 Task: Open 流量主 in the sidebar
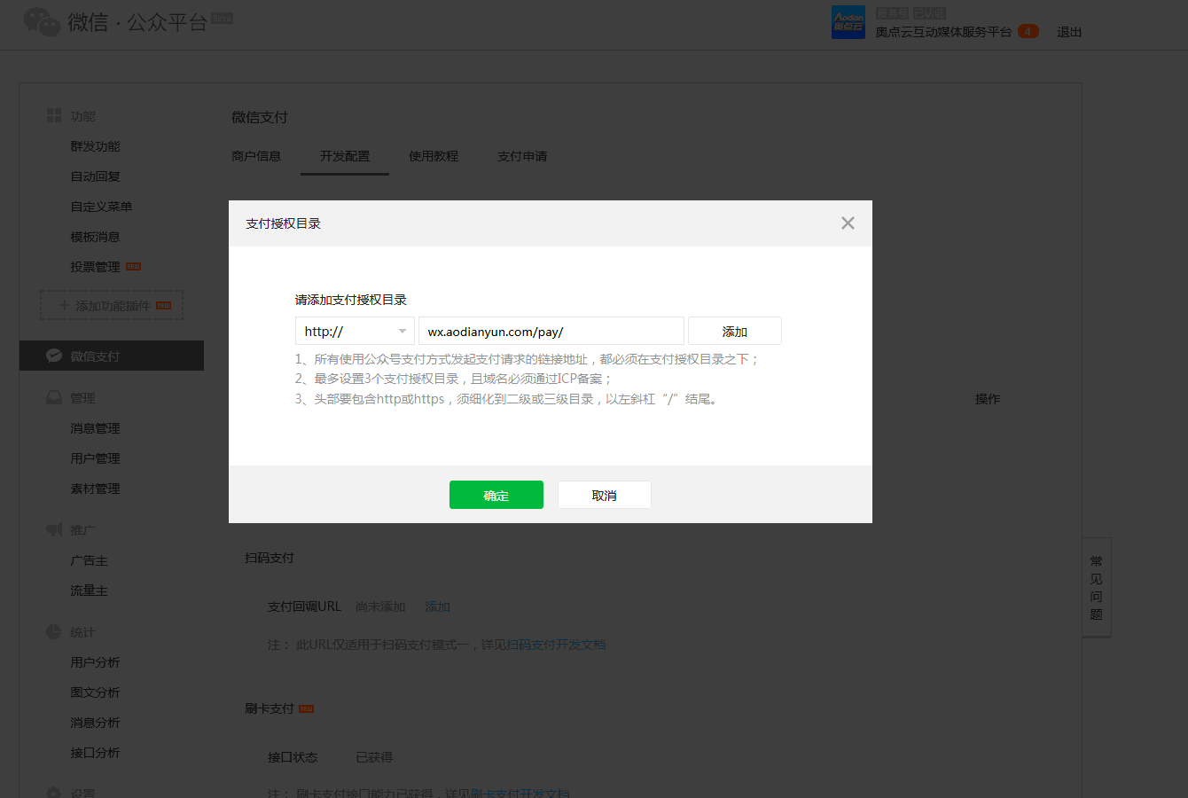[x=89, y=591]
